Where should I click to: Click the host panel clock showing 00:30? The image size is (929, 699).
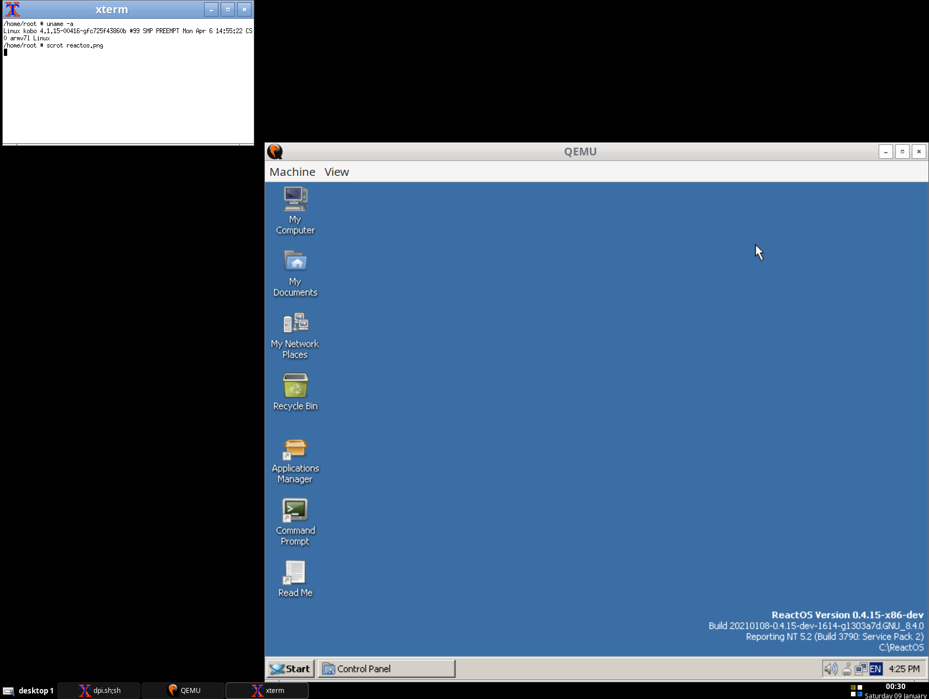pyautogui.click(x=895, y=686)
